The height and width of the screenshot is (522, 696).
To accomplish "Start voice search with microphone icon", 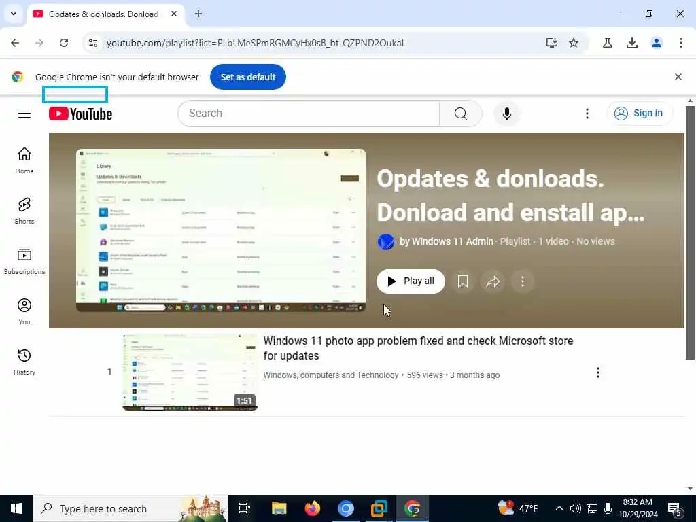I will point(506,114).
